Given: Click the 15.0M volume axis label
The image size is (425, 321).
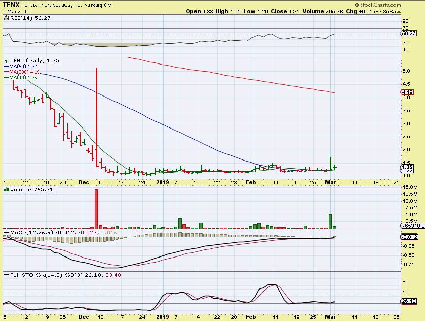Looking at the screenshot, I should coord(410,187).
